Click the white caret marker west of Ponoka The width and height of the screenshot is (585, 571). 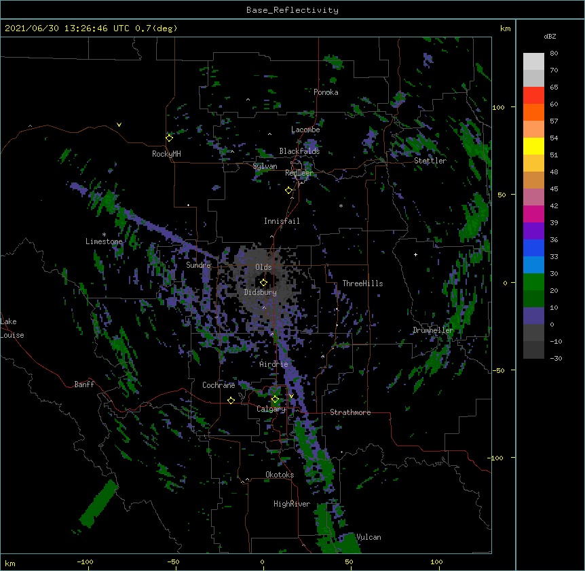248,100
